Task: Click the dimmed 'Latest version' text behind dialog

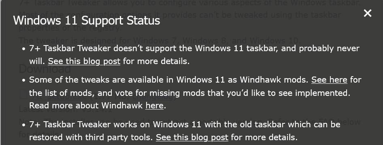Action: [x=46, y=109]
